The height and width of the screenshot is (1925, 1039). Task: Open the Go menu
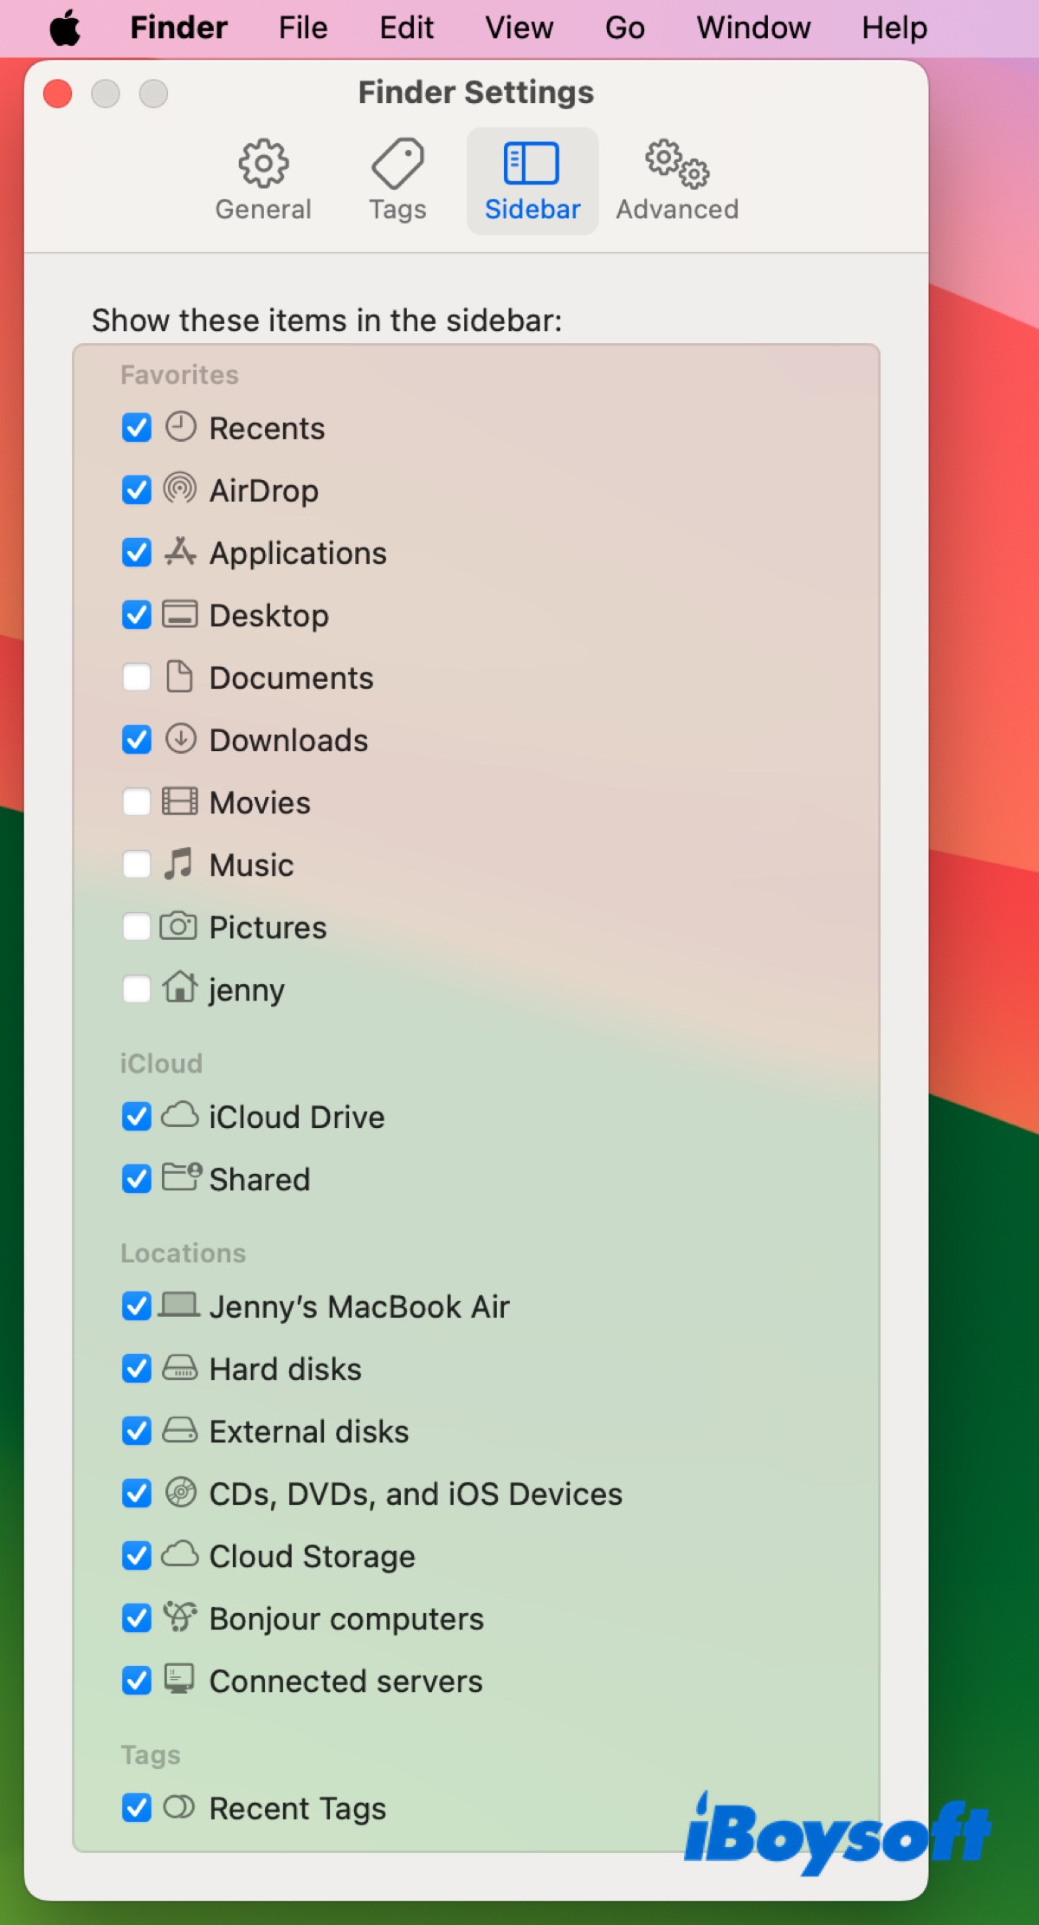pos(624,28)
